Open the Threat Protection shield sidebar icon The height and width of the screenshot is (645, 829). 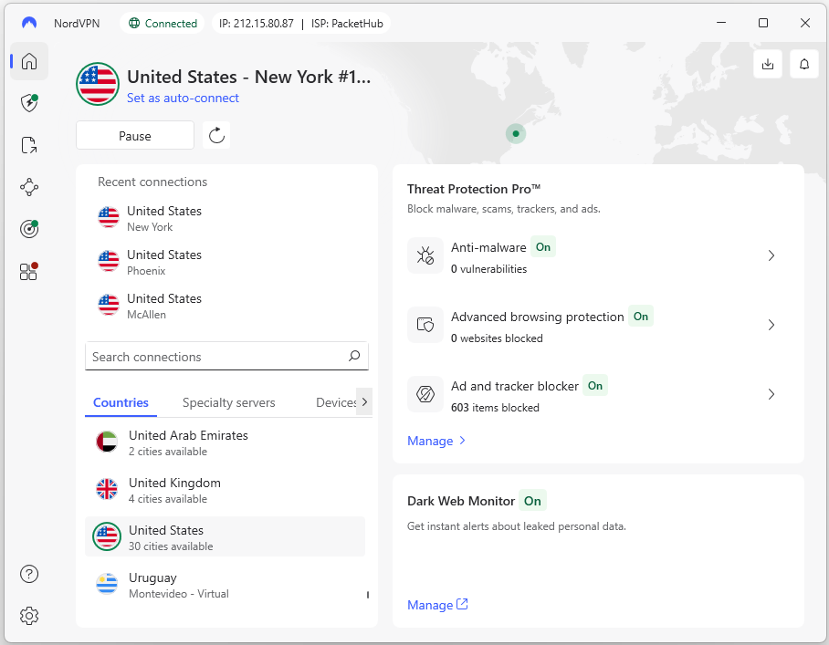pos(29,103)
